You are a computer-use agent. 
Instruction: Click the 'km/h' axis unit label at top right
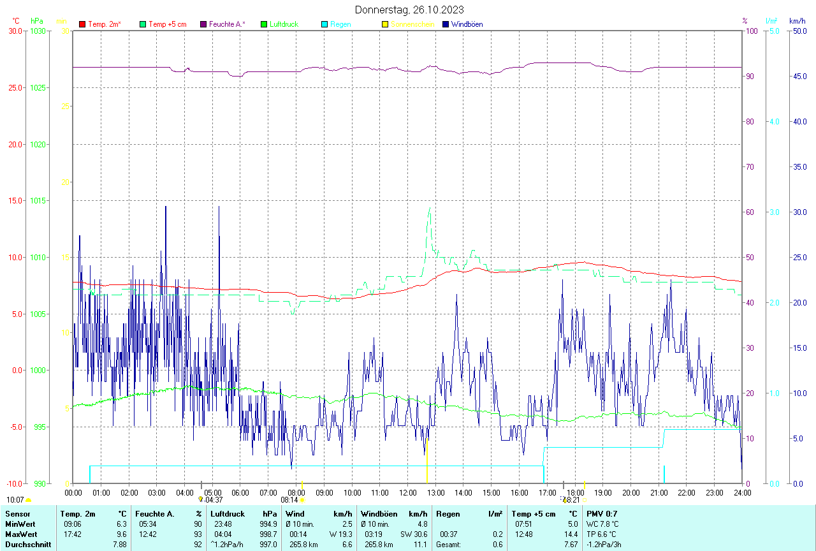[x=797, y=21]
